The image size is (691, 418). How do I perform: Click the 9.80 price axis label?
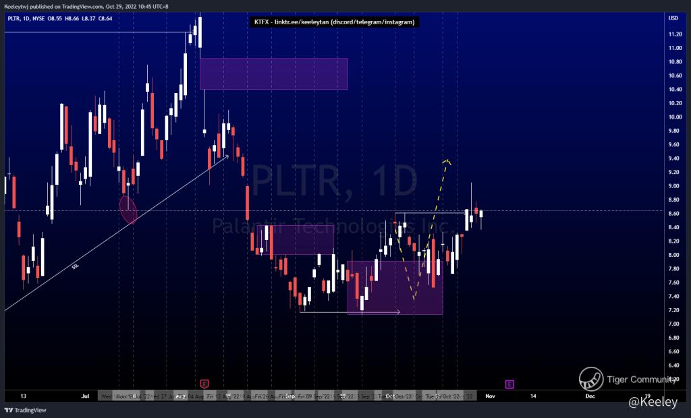pos(674,131)
